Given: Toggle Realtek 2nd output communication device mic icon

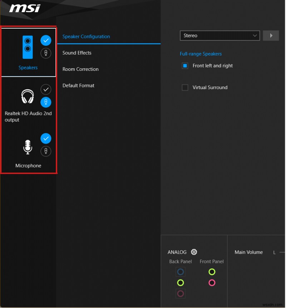Looking at the screenshot, I should [x=46, y=102].
